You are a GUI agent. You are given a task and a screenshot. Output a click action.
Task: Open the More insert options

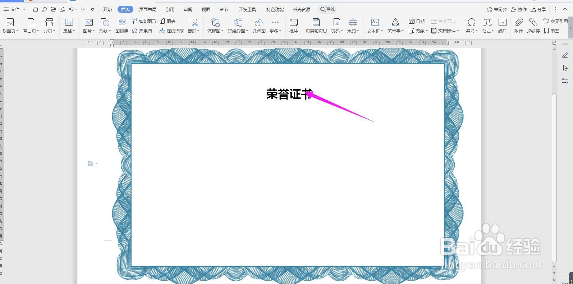pos(275,26)
